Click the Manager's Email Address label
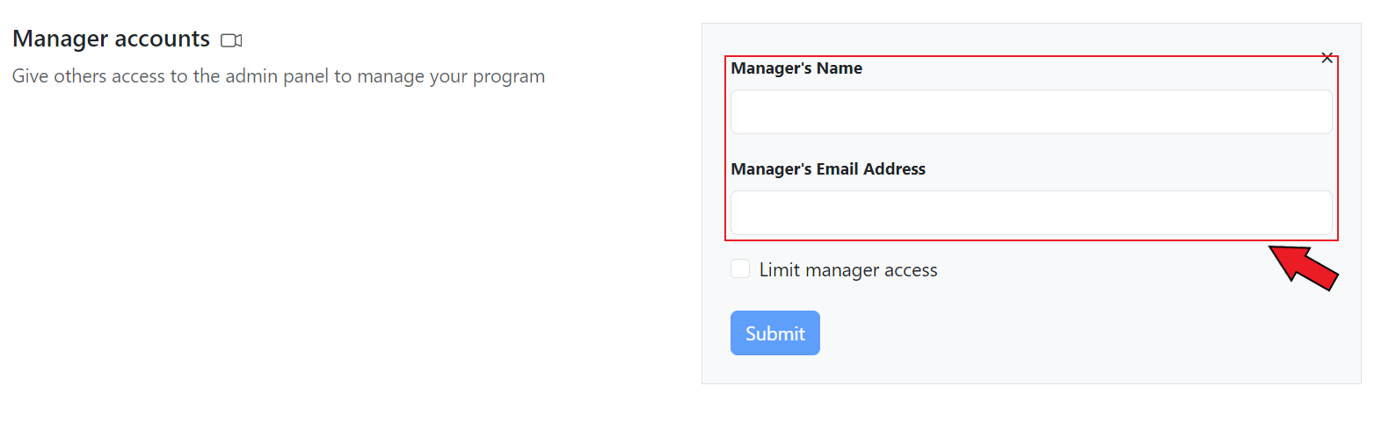1374x422 pixels. 828,169
